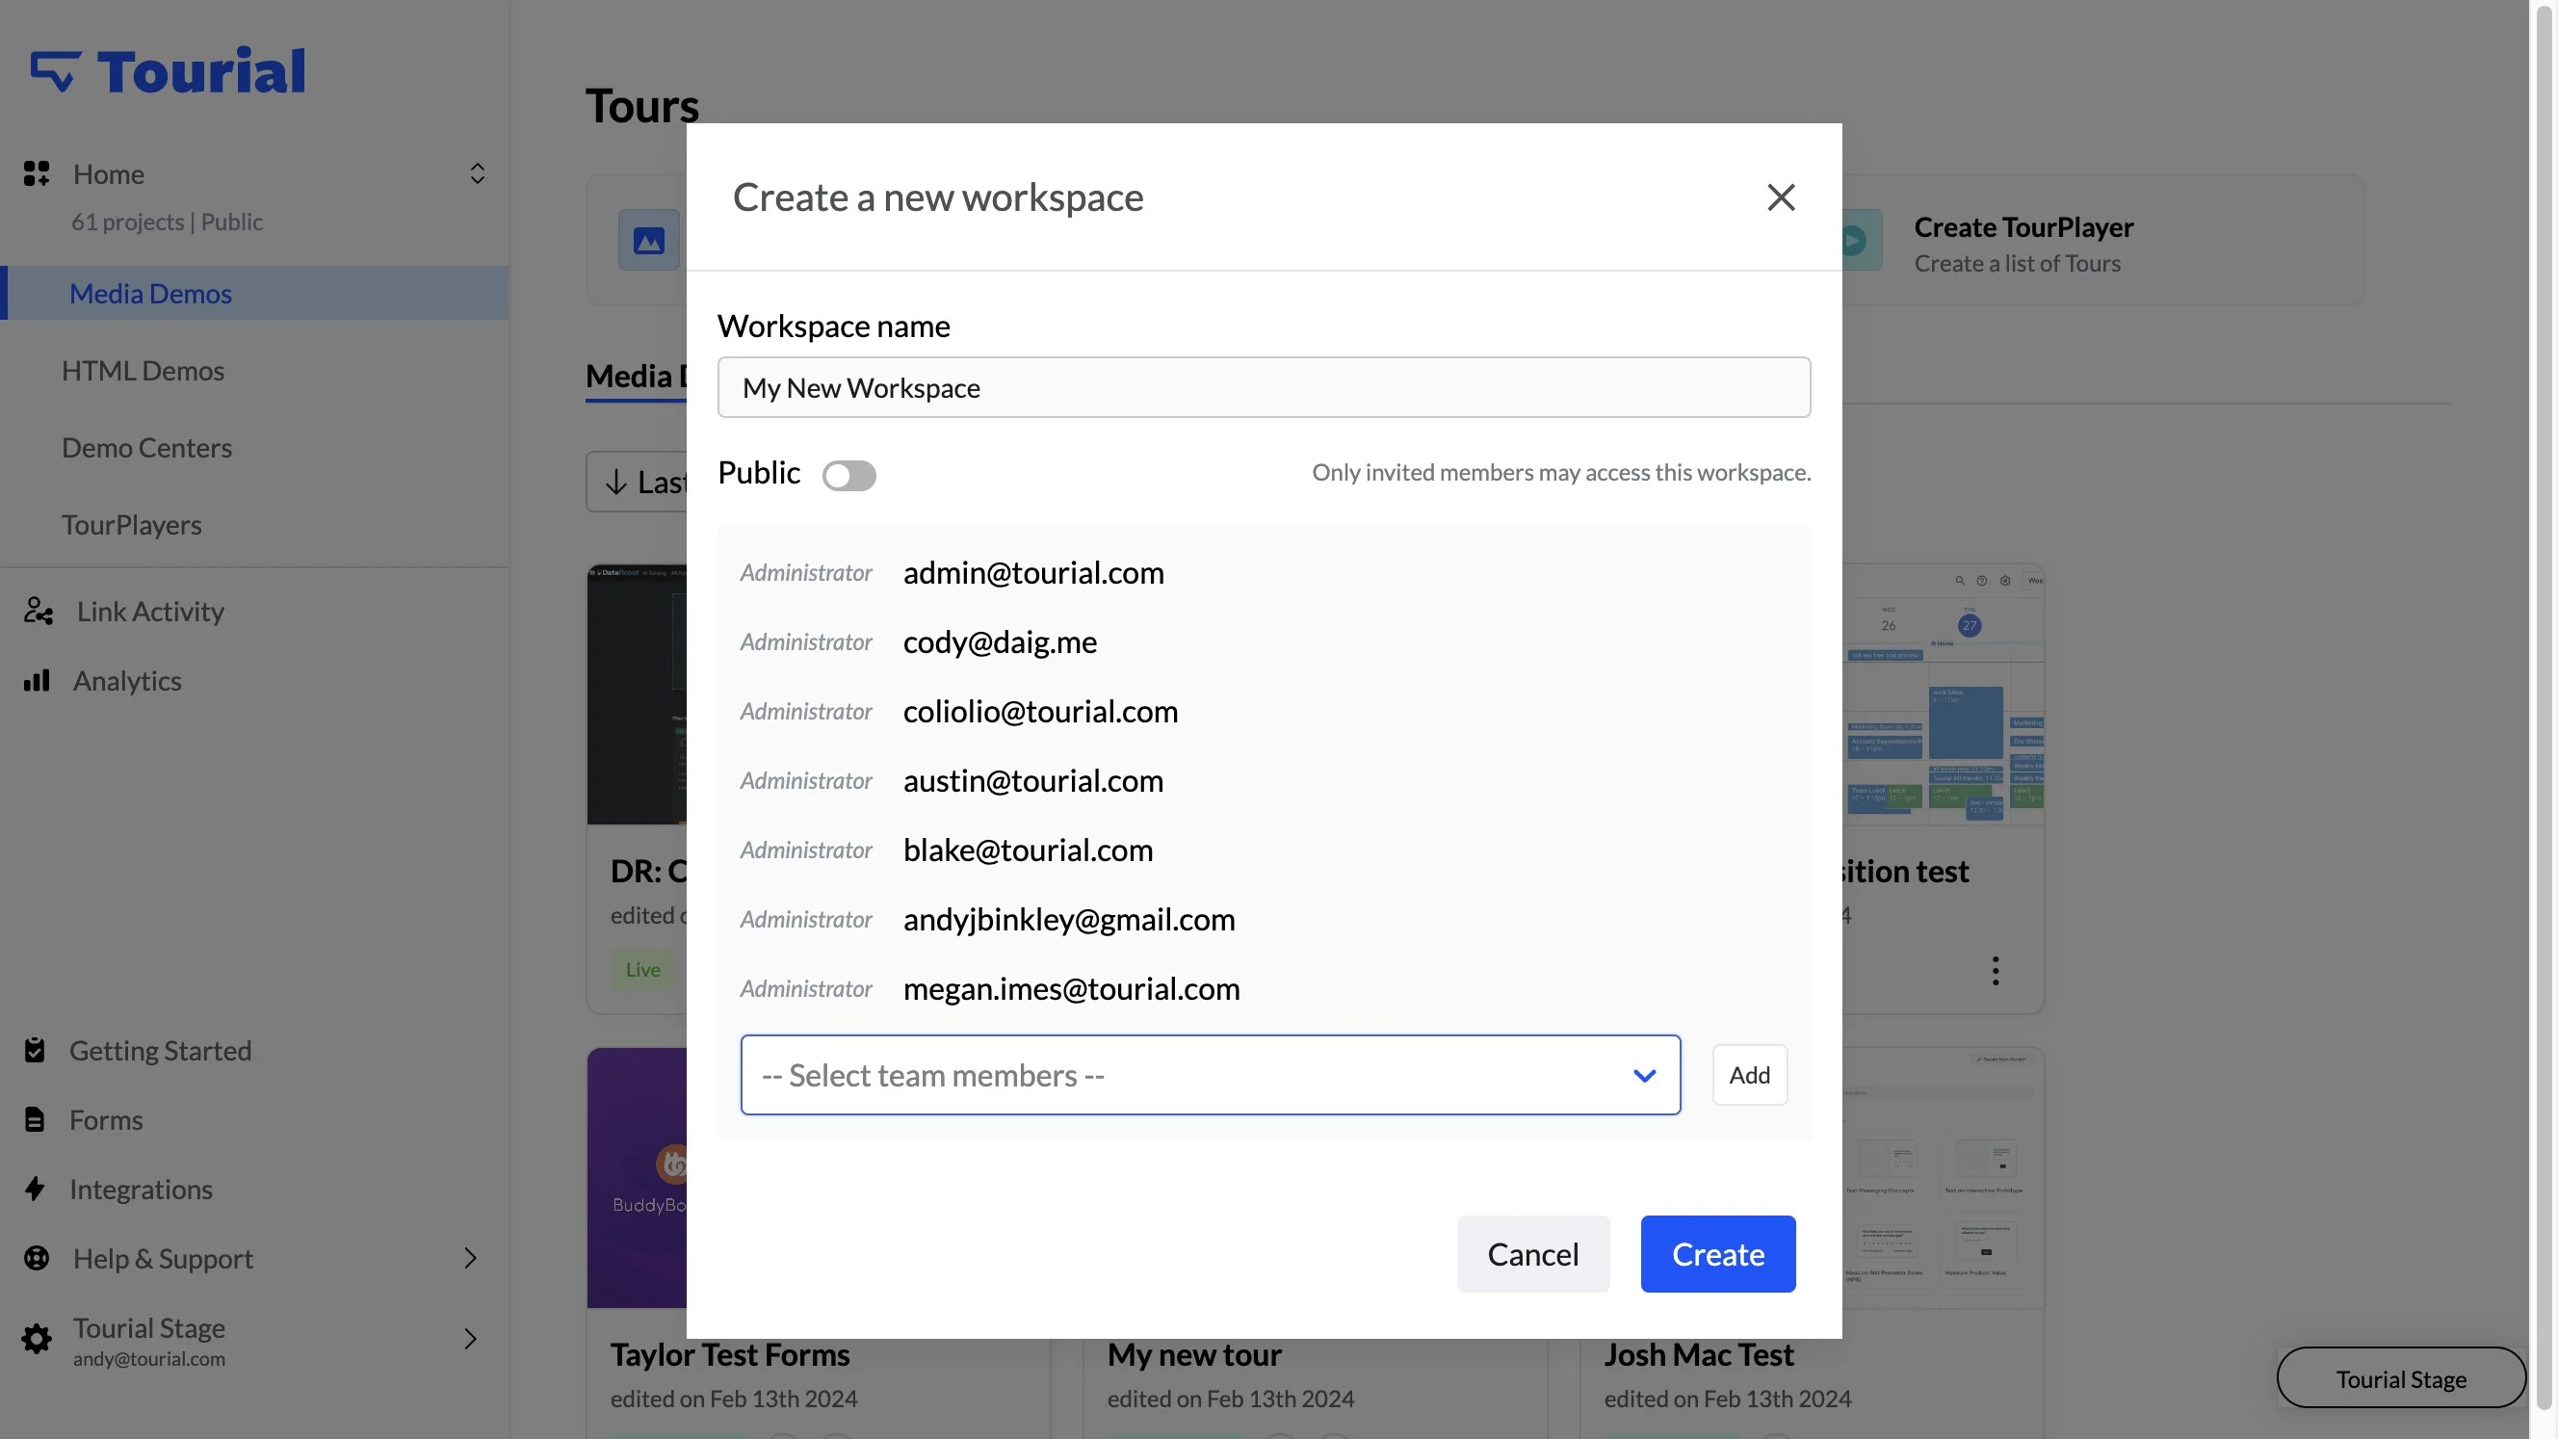Edit the Workspace name input field
The image size is (2558, 1439).
[1264, 387]
